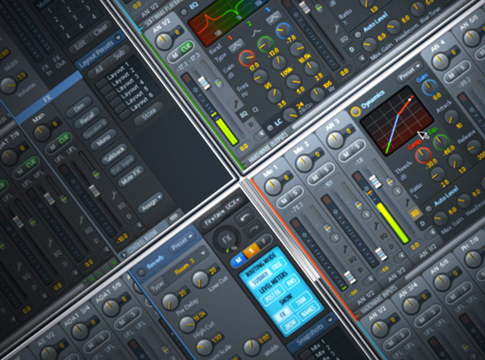
Task: Click the Main channel pan knob
Action: tap(41, 132)
